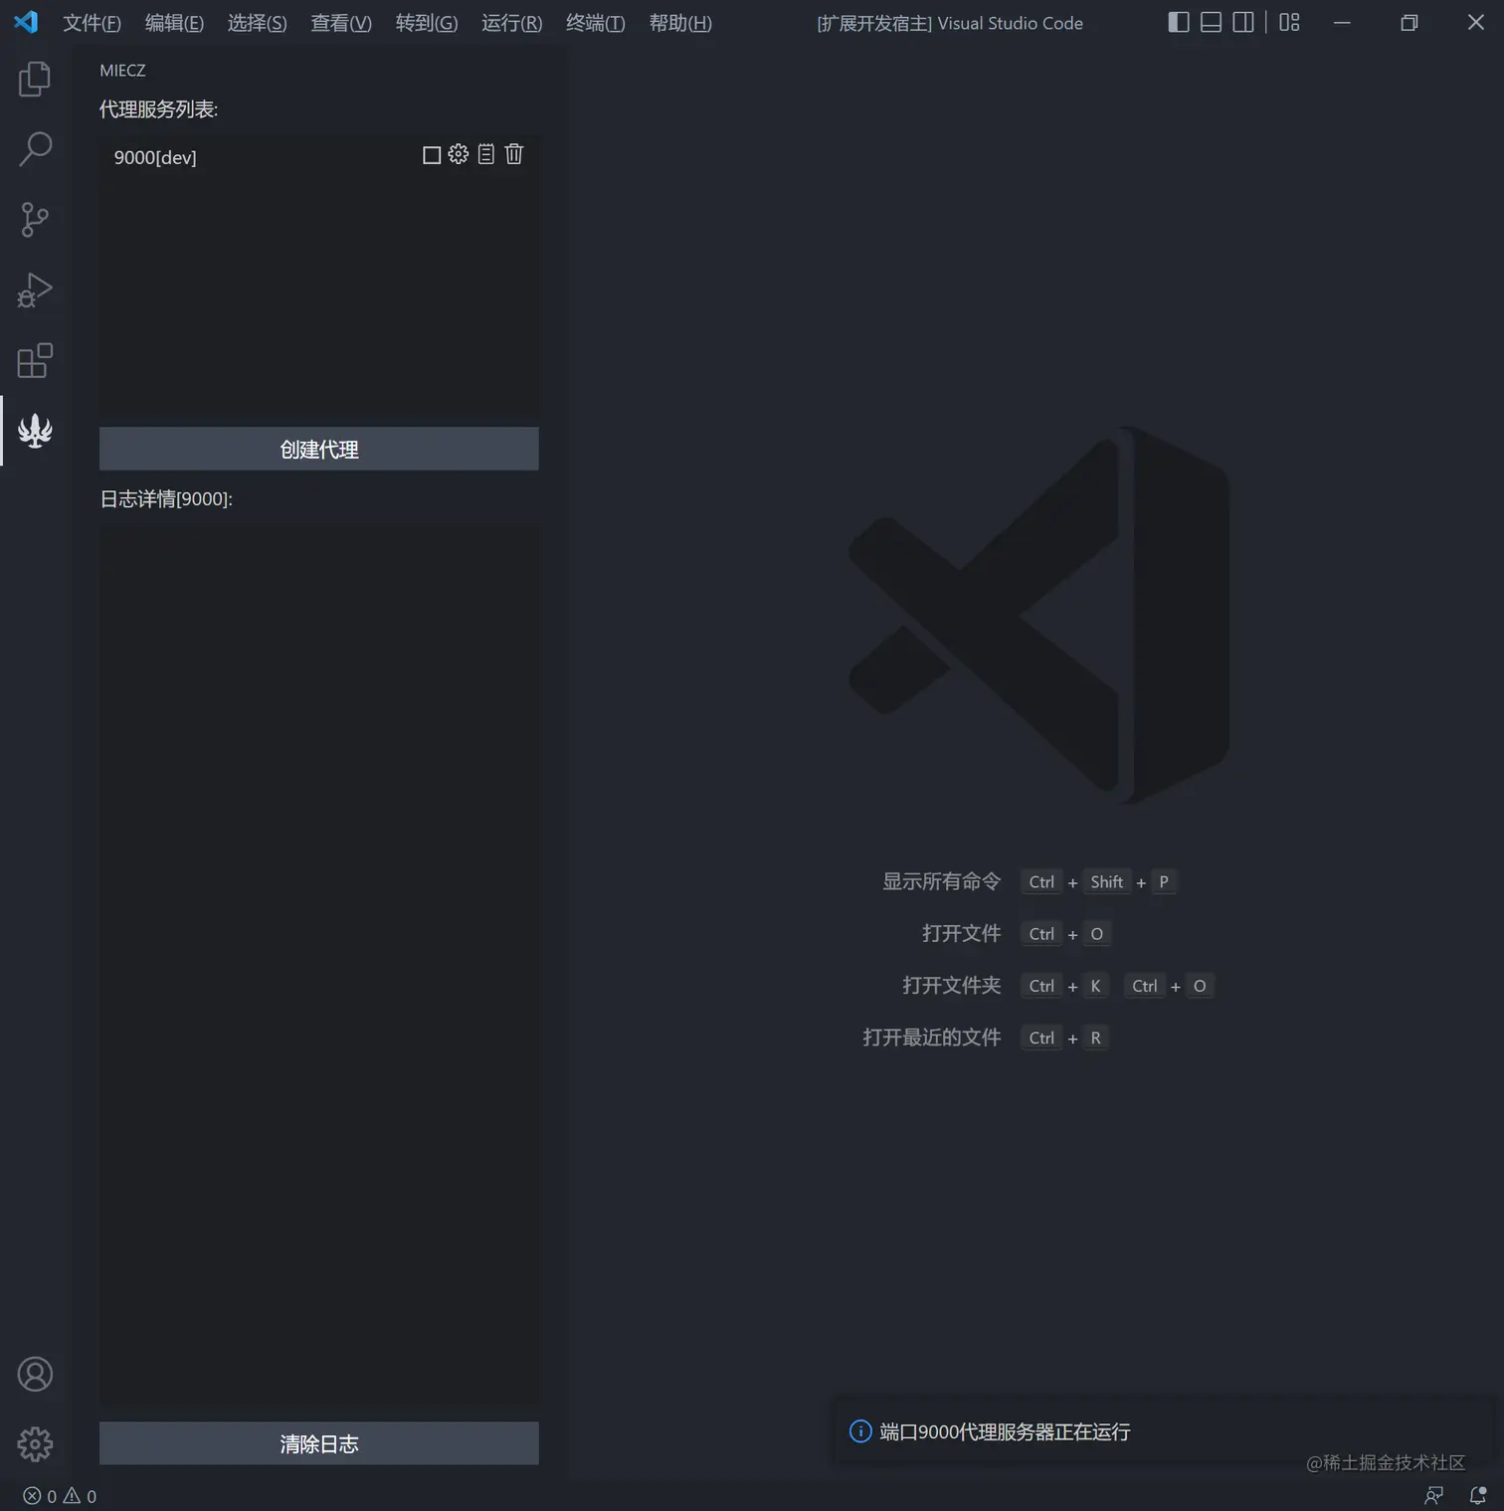Select the MIECZ extension icon in activity bar
Screen dimensions: 1504x1511
35,431
